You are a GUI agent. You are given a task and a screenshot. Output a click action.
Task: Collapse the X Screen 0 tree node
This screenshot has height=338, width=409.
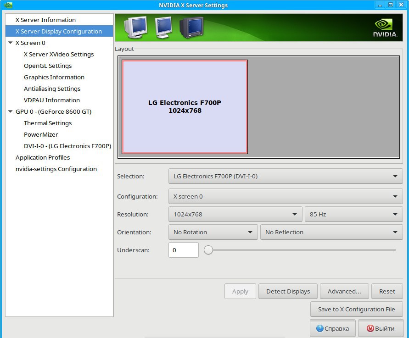click(11, 43)
